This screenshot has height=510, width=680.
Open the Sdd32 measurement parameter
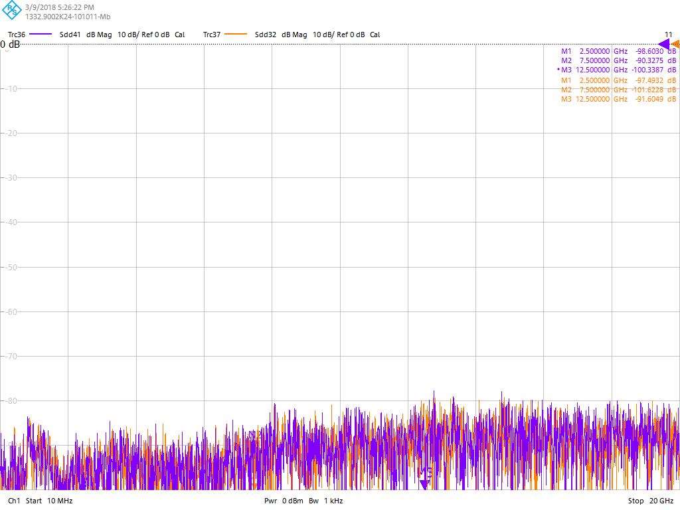click(266, 35)
